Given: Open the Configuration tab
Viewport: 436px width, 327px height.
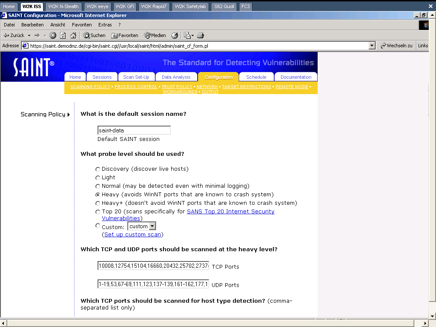Looking at the screenshot, I should click(218, 77).
